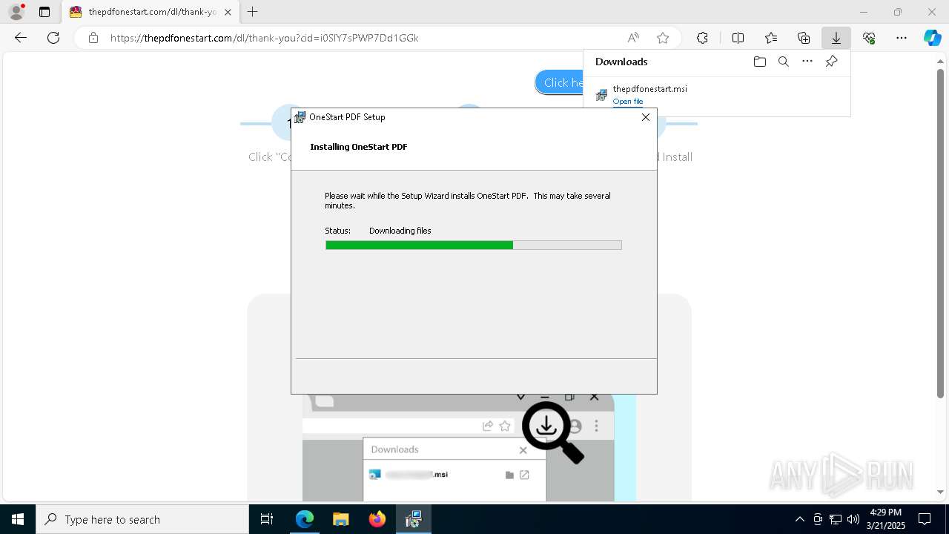Close thepdfonestart.com tab

pos(228,12)
